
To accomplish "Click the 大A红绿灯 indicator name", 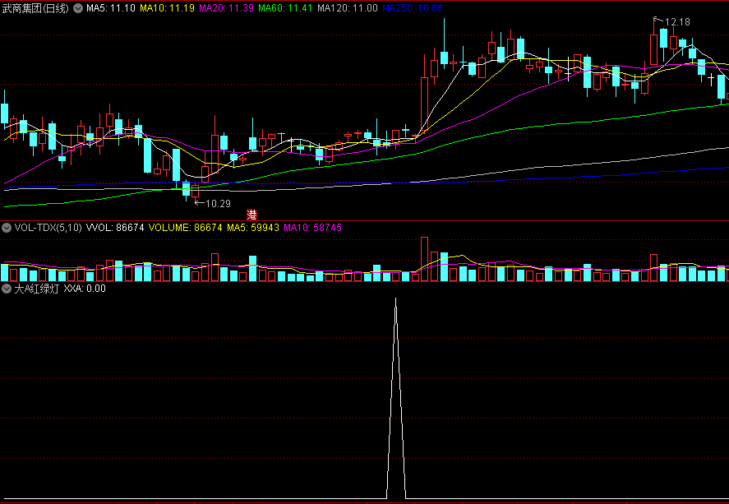I will point(37,289).
